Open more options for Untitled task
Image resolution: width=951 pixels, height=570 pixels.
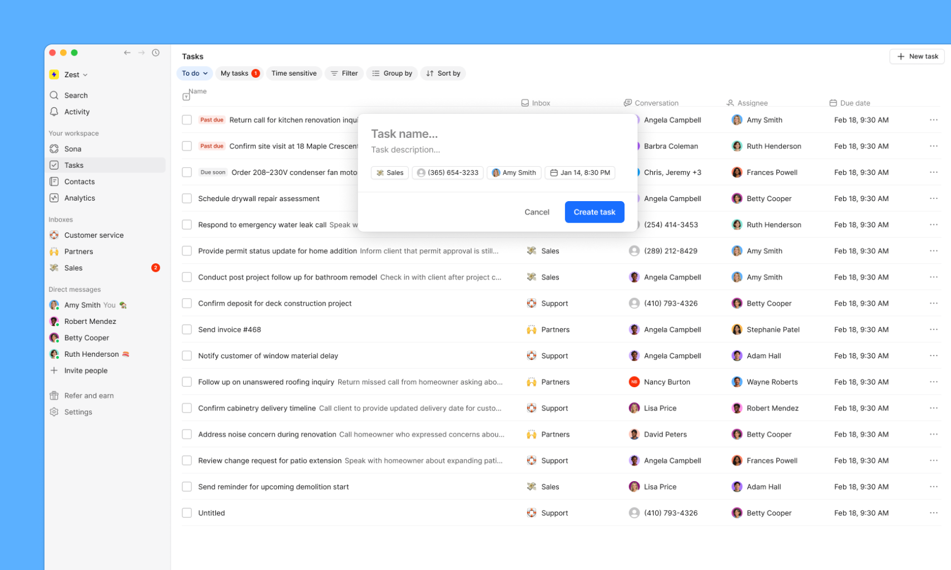[933, 513]
